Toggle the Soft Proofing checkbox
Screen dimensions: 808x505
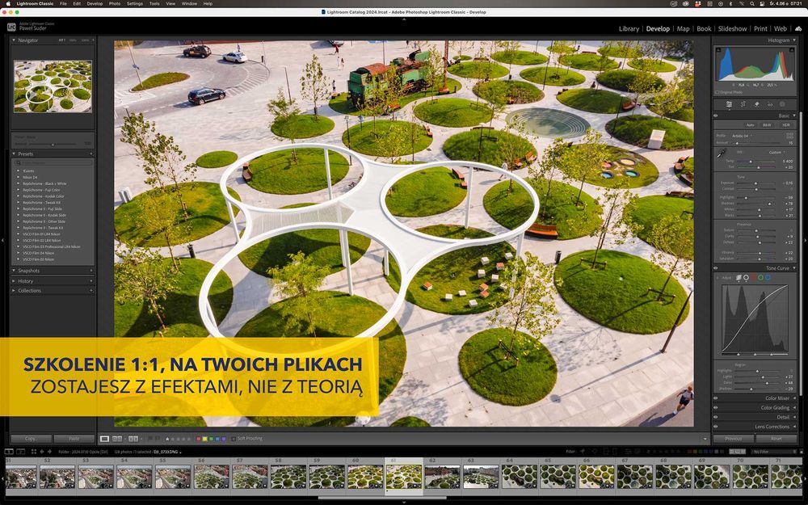pos(233,439)
